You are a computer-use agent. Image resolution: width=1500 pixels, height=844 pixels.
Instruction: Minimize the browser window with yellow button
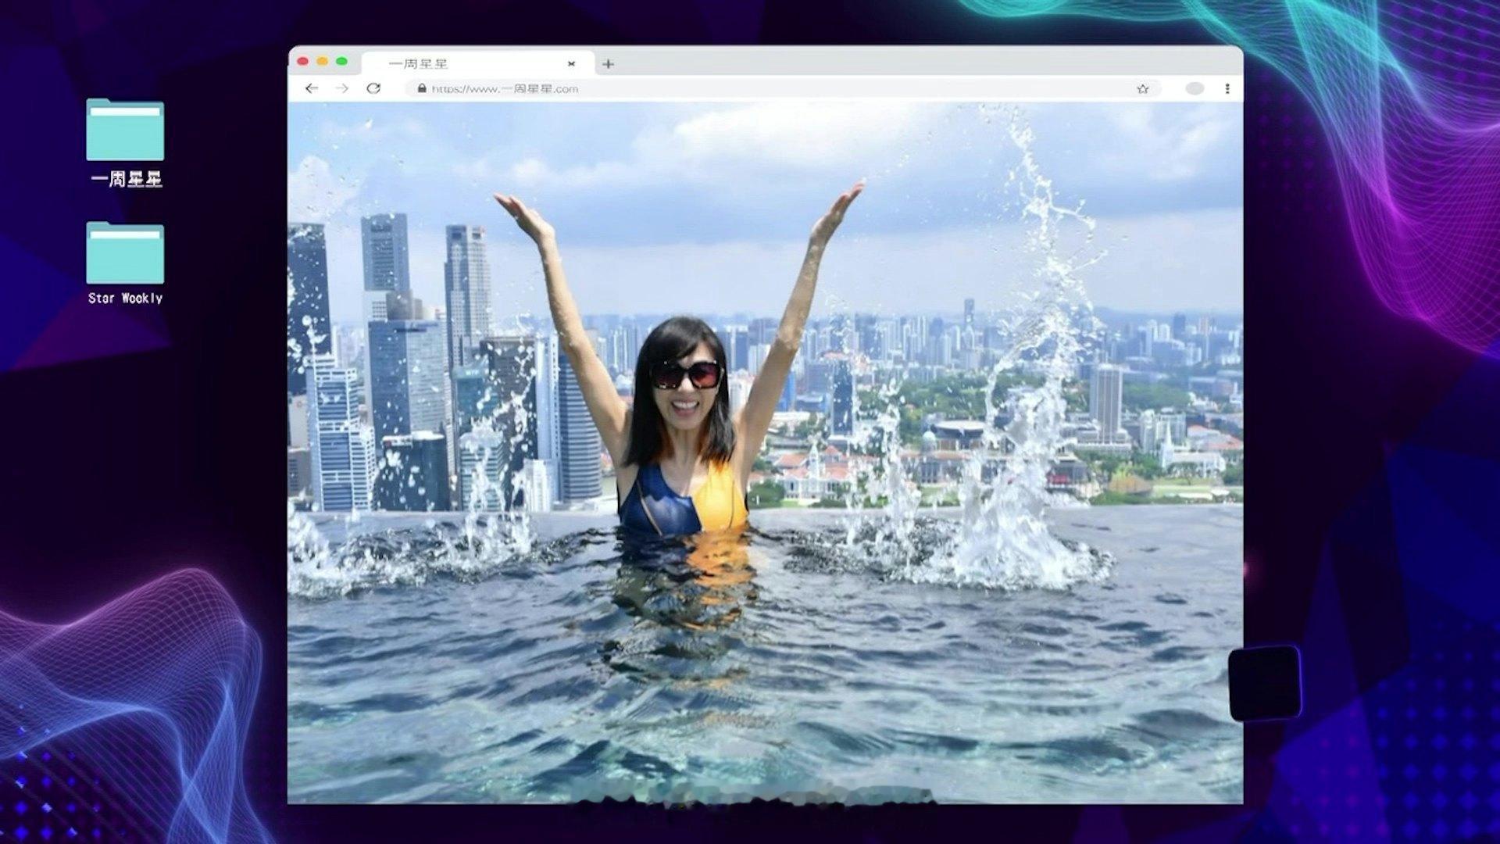point(323,61)
